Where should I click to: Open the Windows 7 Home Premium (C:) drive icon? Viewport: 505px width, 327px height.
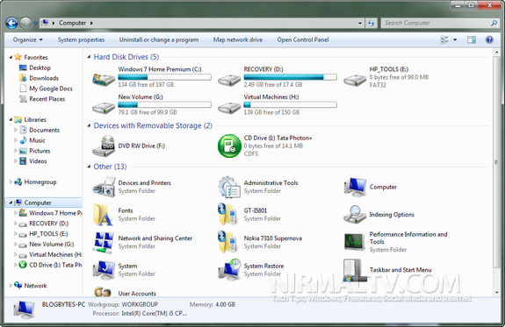pyautogui.click(x=104, y=79)
